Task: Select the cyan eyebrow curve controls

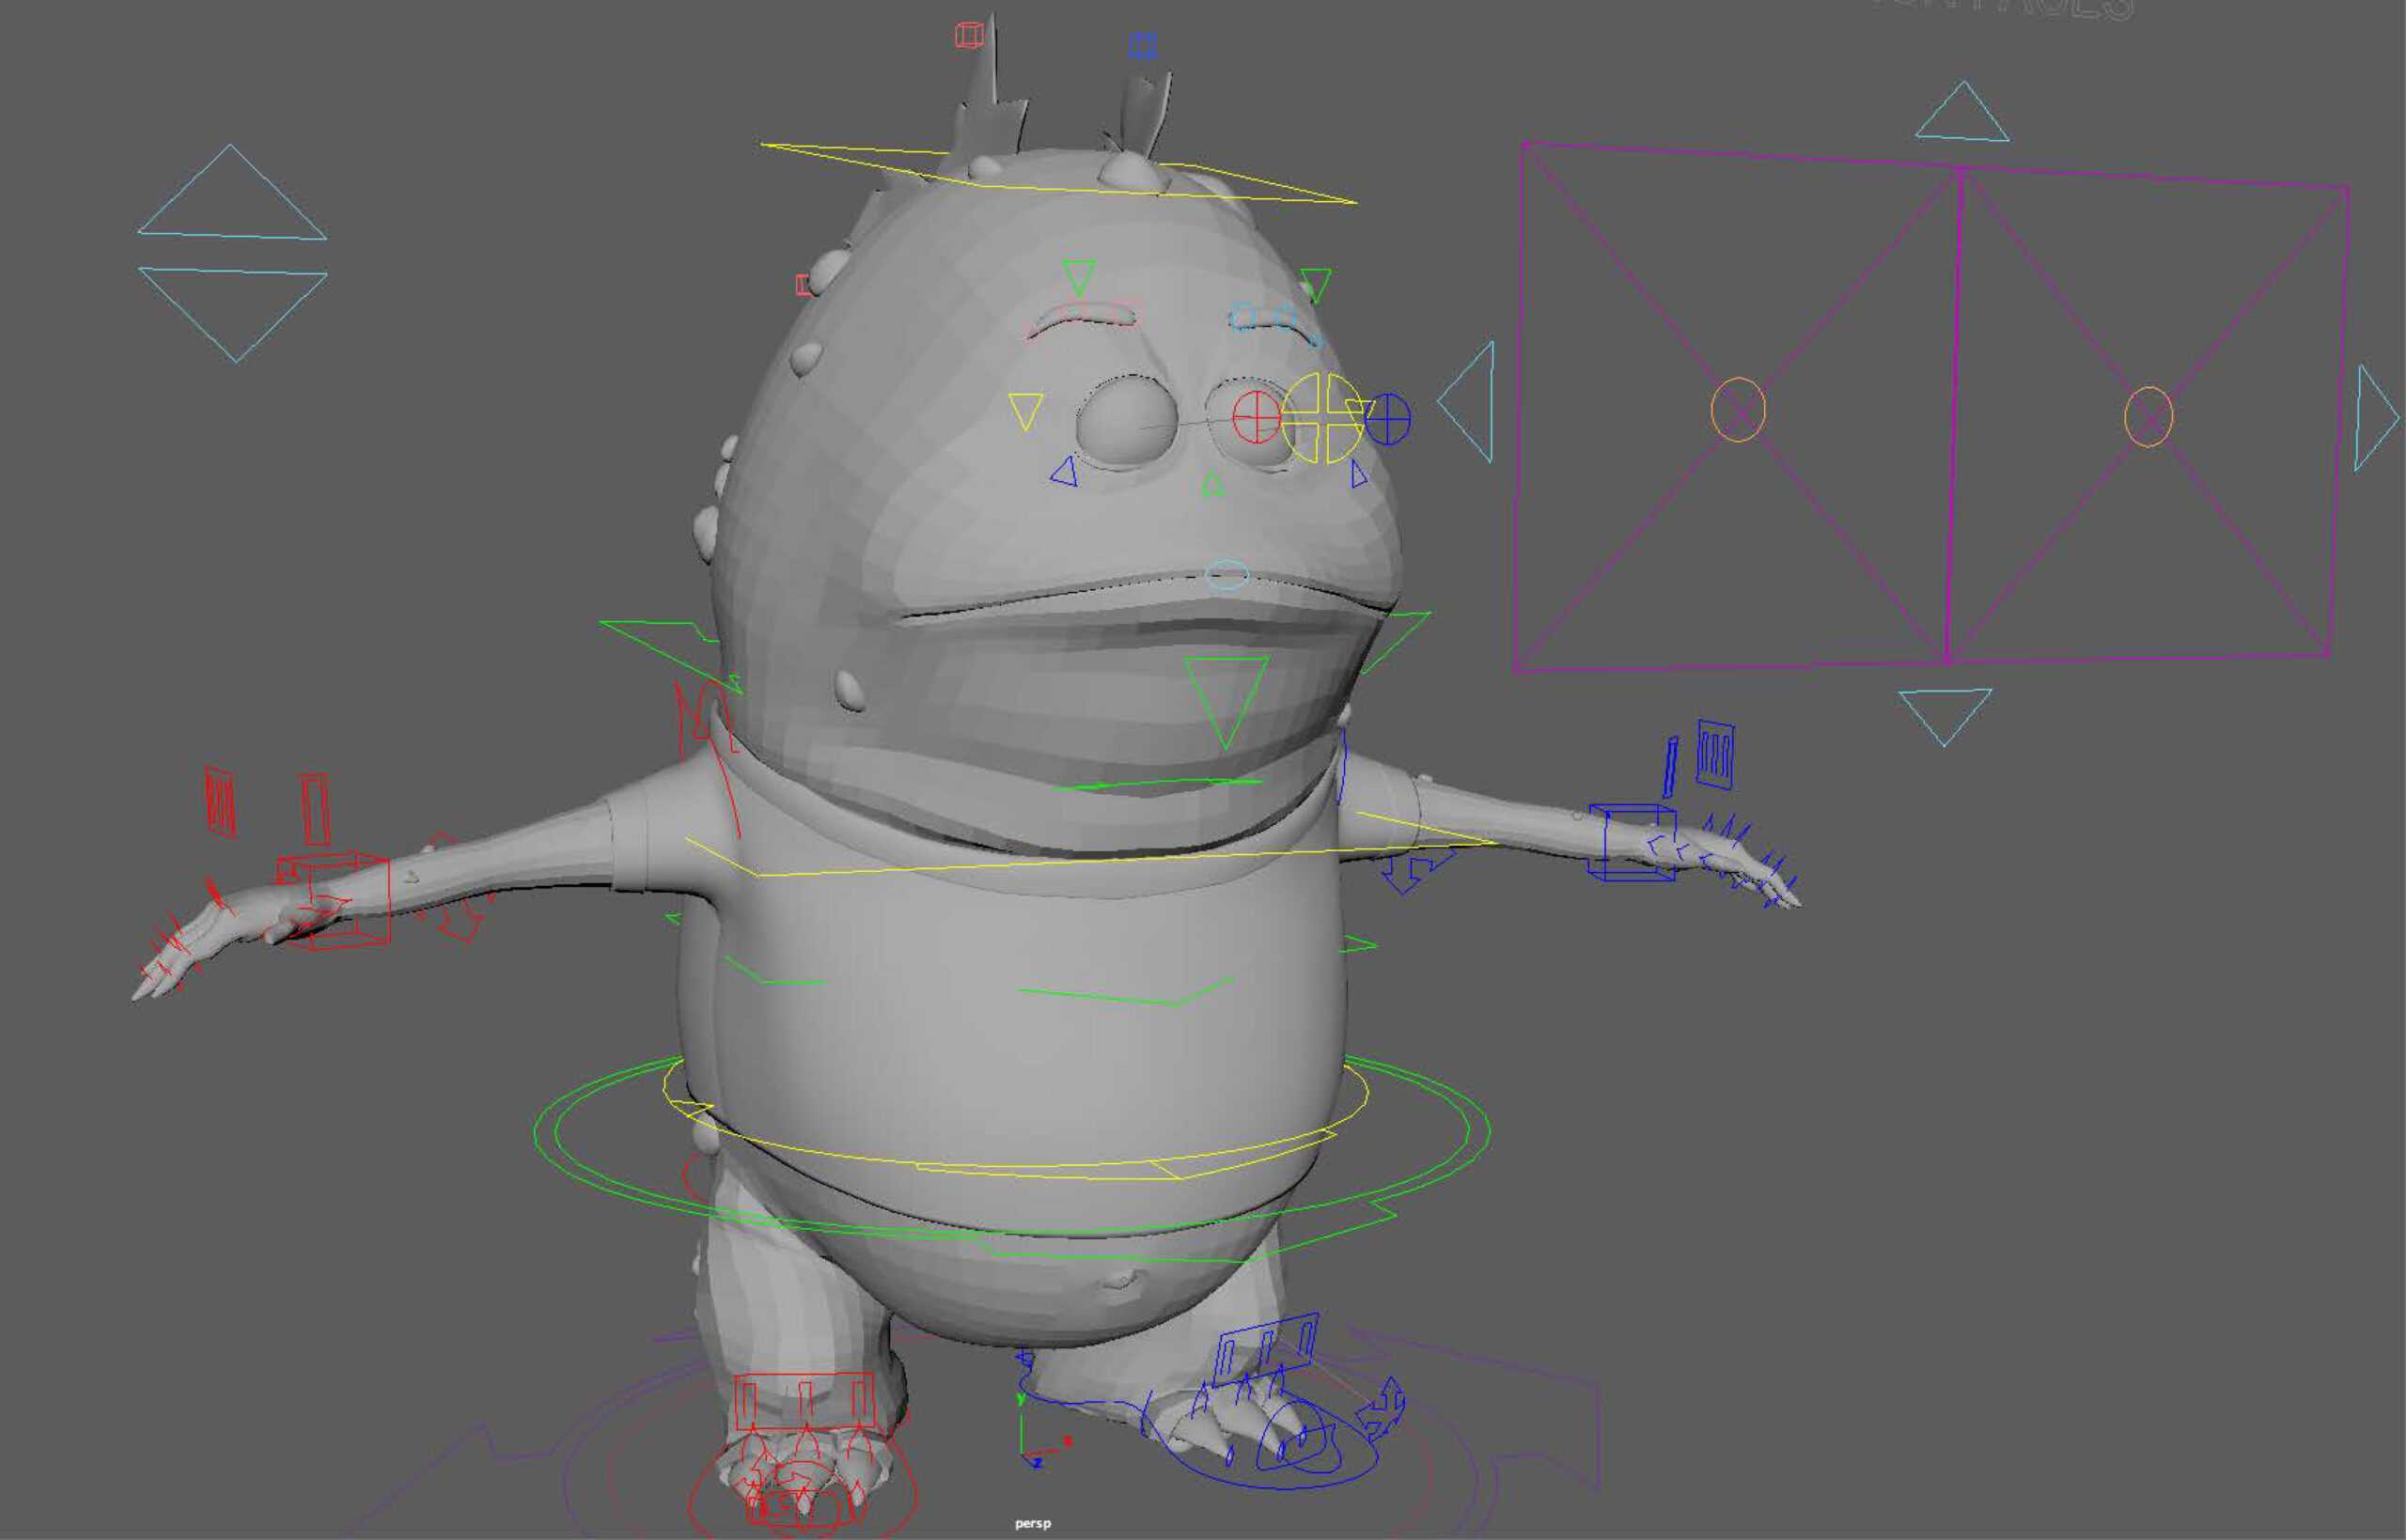Action: click(1276, 324)
